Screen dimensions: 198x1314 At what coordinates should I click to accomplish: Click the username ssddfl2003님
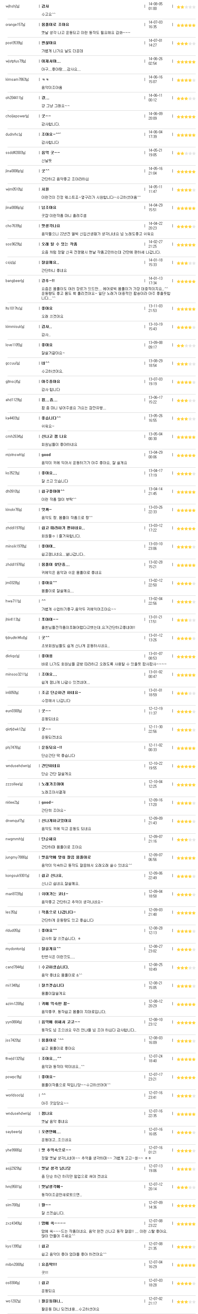point(15,152)
